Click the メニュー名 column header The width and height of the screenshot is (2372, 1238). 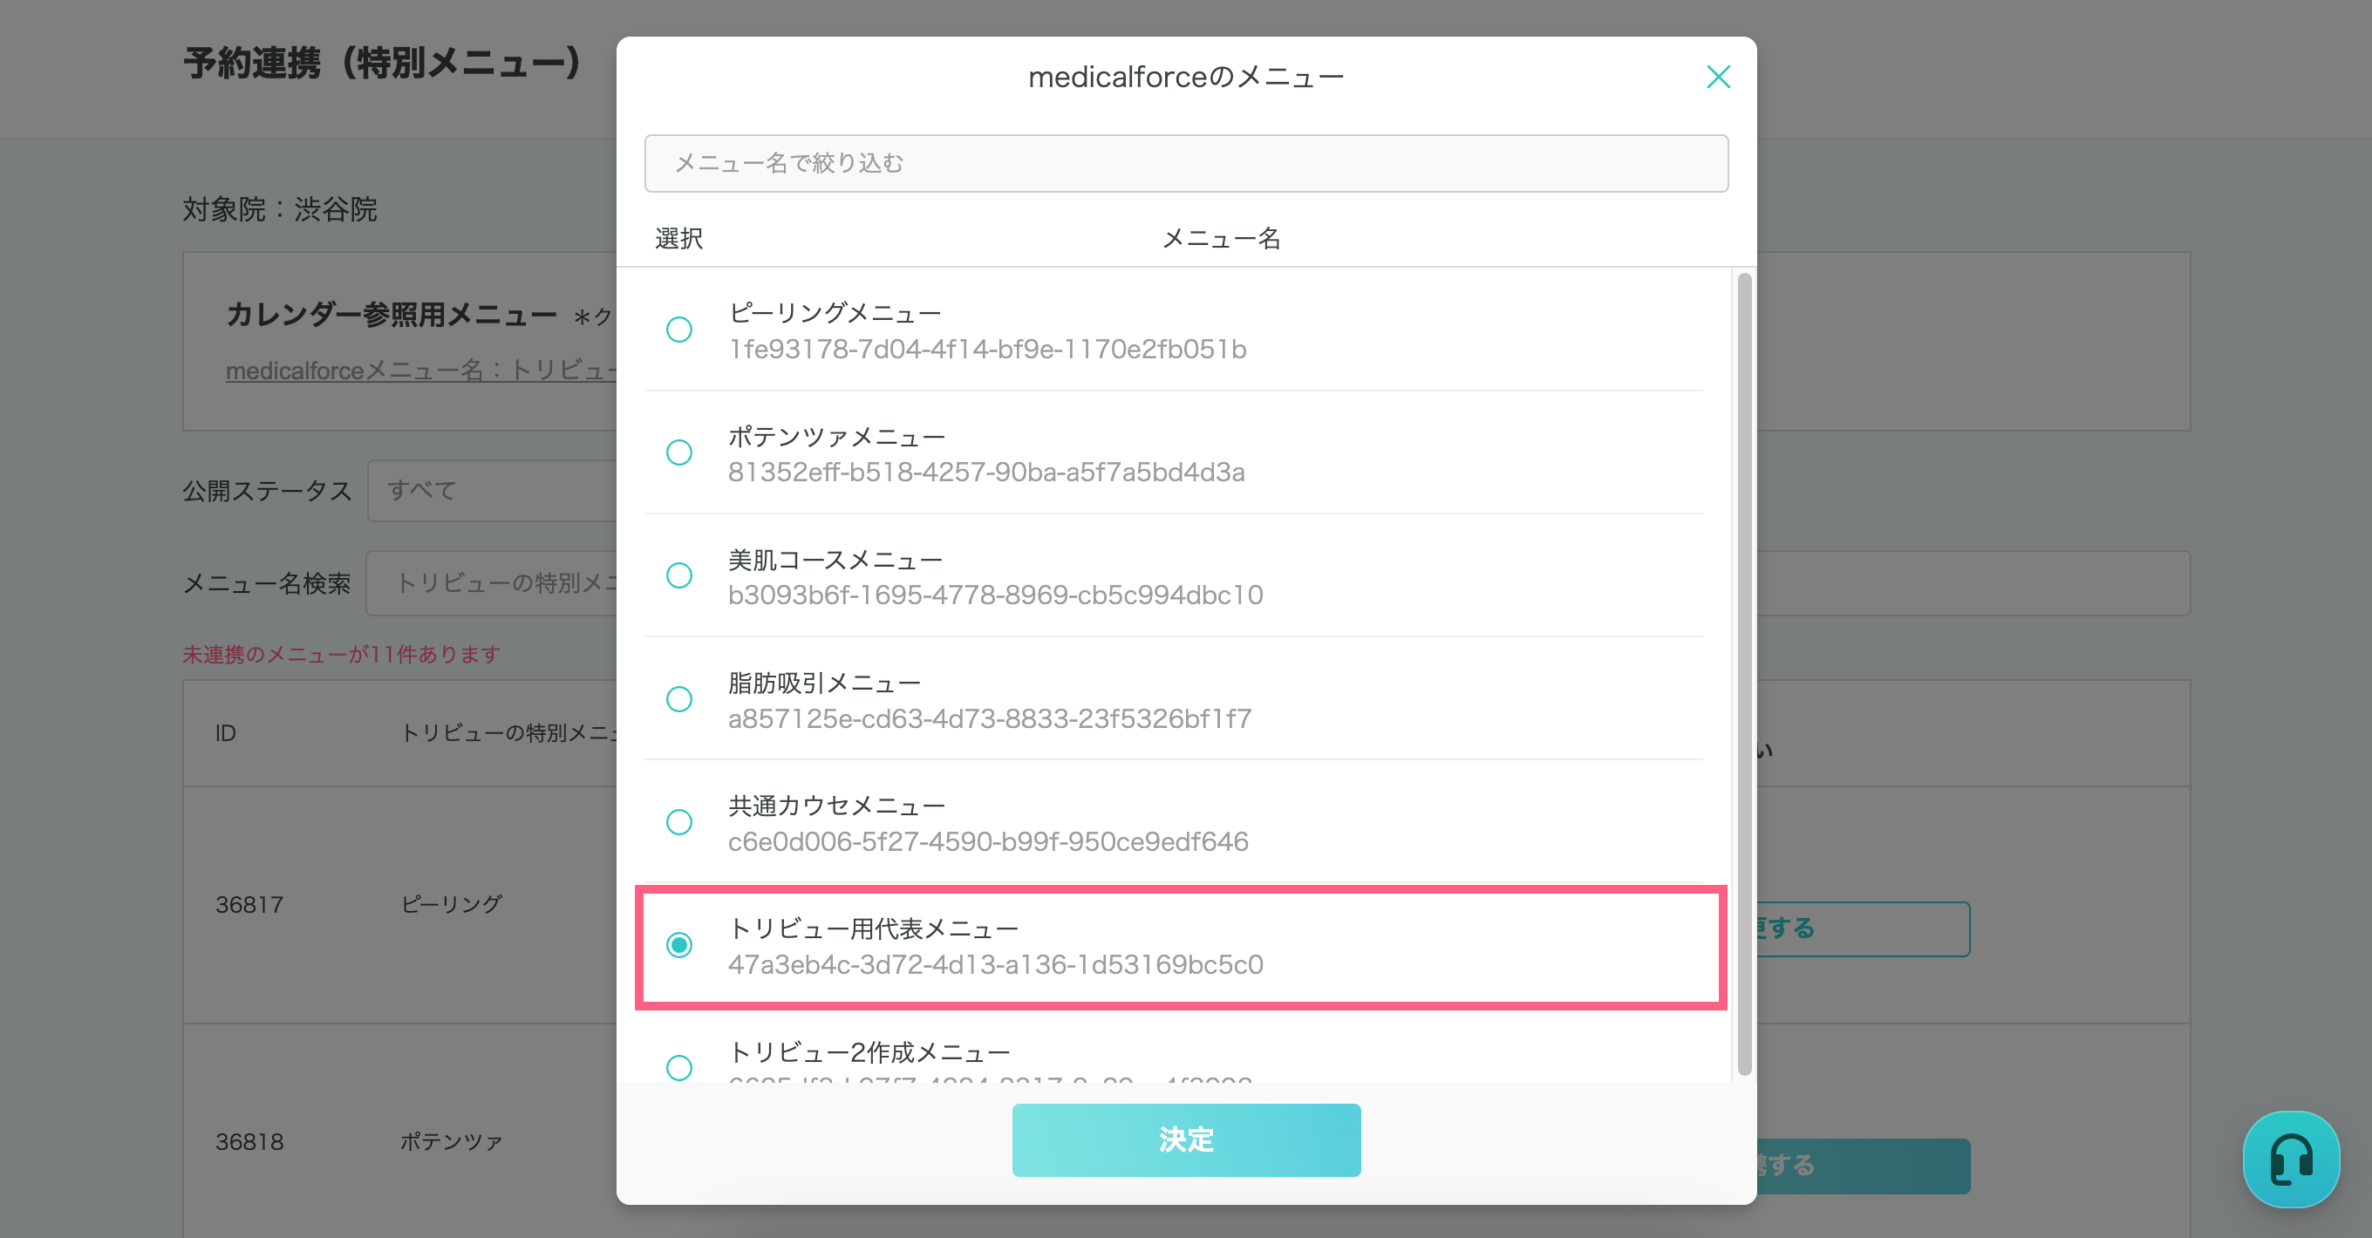[1221, 238]
